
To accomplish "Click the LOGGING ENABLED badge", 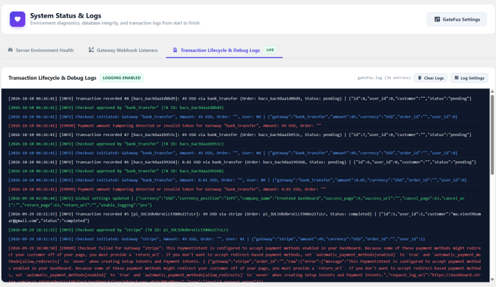I will click(x=122, y=78).
